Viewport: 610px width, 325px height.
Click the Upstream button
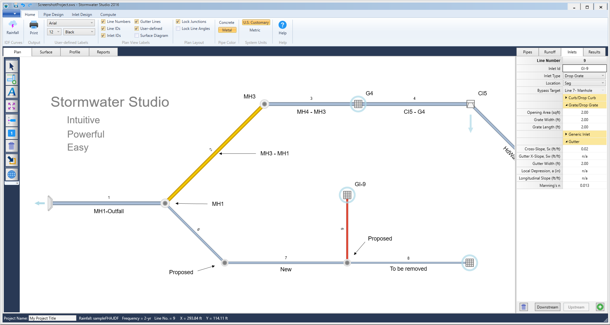pyautogui.click(x=576, y=307)
